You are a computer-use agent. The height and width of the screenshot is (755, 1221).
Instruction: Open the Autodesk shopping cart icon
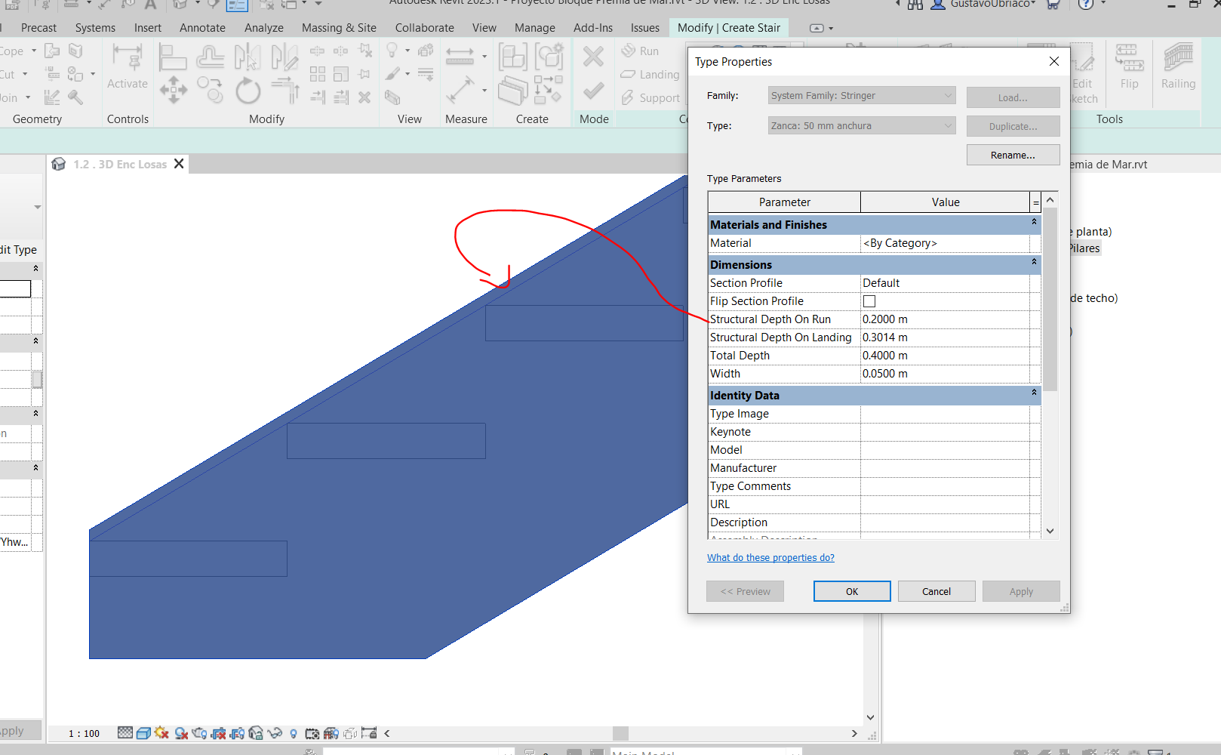(x=1053, y=4)
